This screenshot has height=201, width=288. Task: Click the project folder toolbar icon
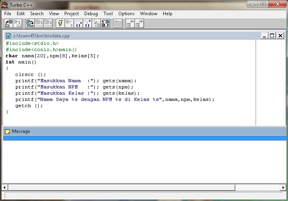coord(118,23)
